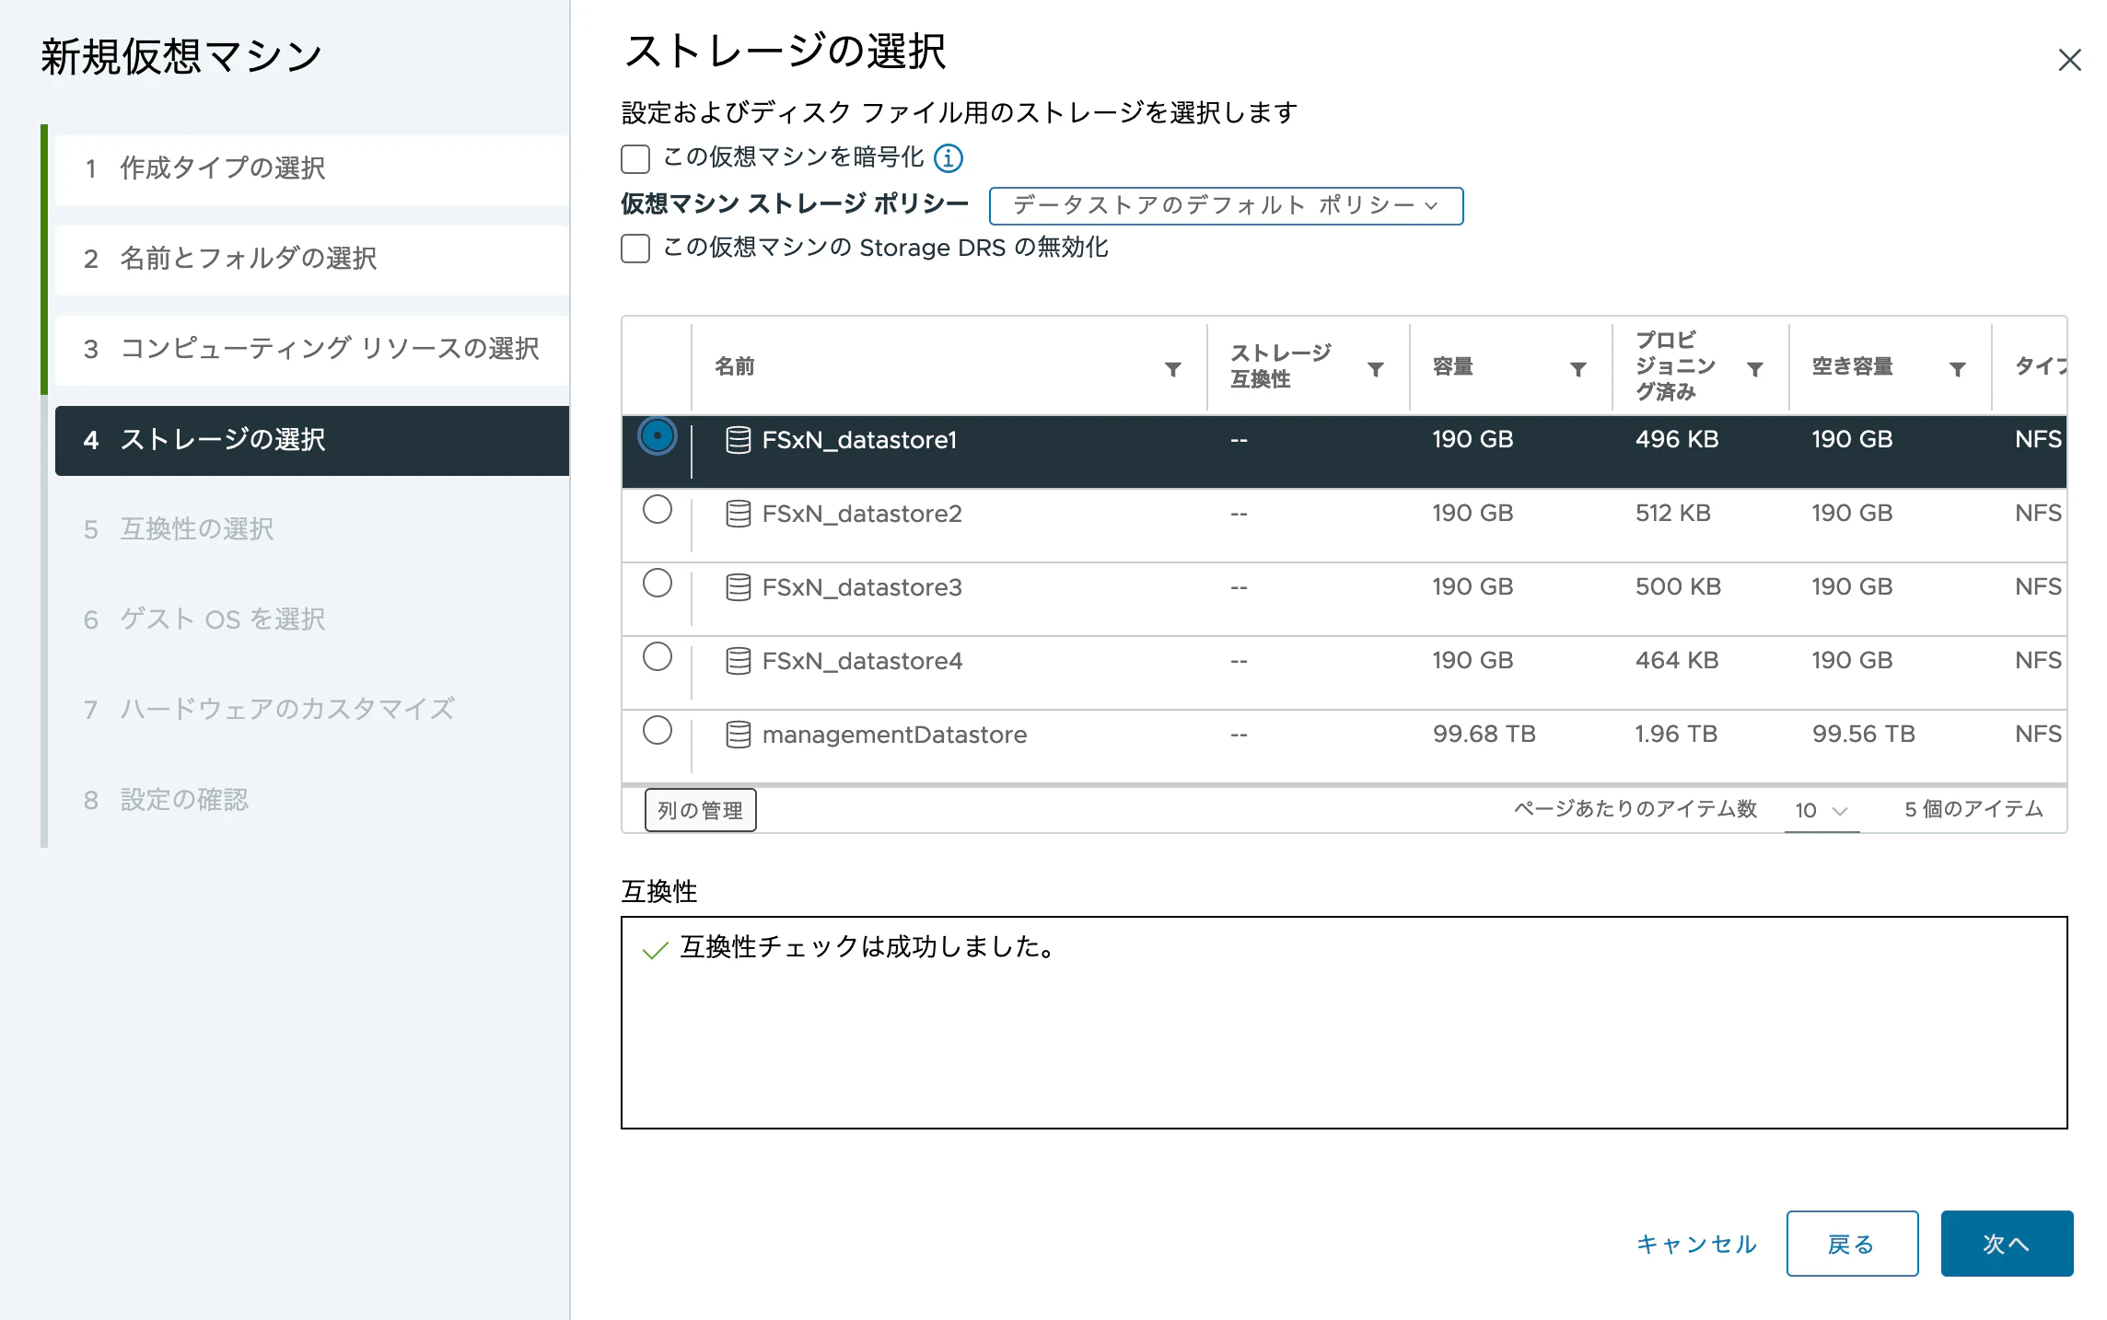Click the 容量 column filter icon

coord(1577,369)
